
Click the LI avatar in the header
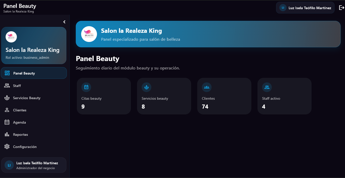click(x=283, y=8)
